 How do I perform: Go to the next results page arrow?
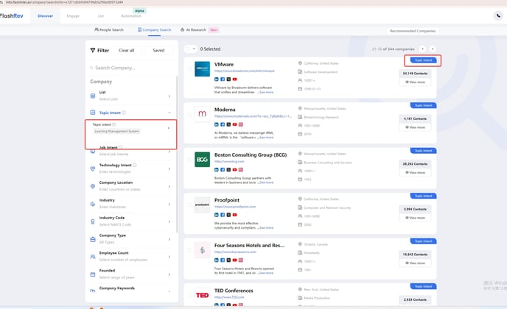[433, 49]
